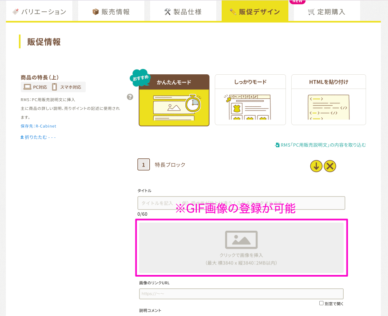Open the 販売情報 tab
This screenshot has height=316, width=388.
(x=111, y=11)
